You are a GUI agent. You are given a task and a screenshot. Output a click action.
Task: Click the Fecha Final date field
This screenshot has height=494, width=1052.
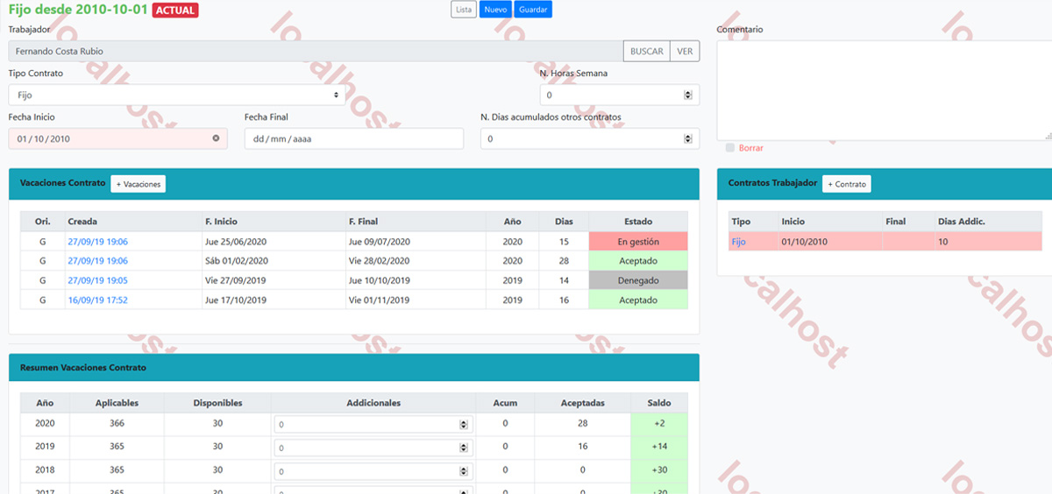point(353,138)
